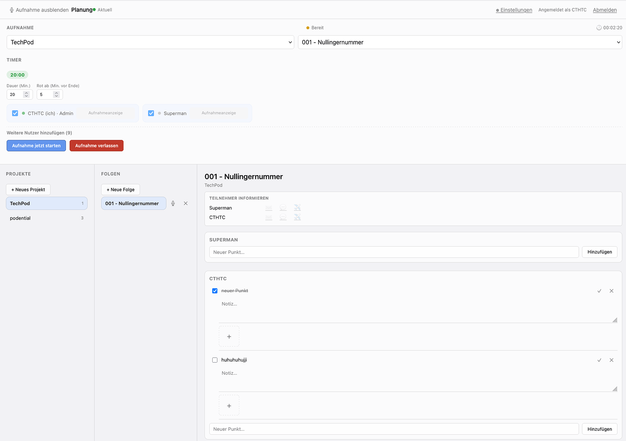Click microphone icon next to 001 - Nullingernummer episode
The image size is (626, 441).
173,203
